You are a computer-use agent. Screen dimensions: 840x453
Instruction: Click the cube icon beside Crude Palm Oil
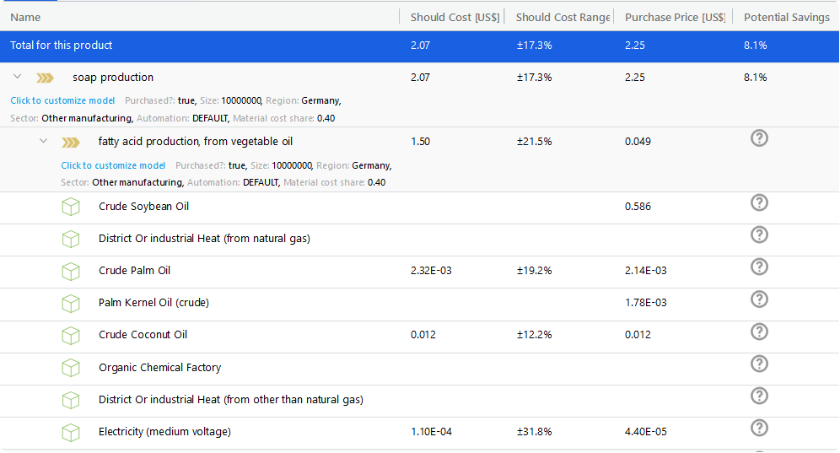[x=71, y=271]
